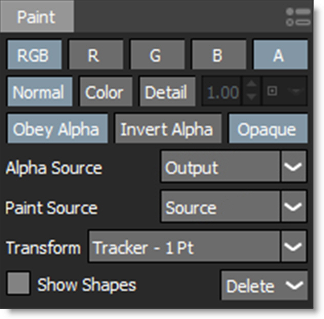Open the Paint Source dropdown arrow
324x319 pixels.
(x=293, y=207)
